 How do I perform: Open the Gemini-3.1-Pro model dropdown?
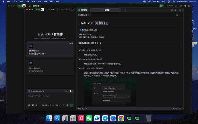tap(51, 105)
